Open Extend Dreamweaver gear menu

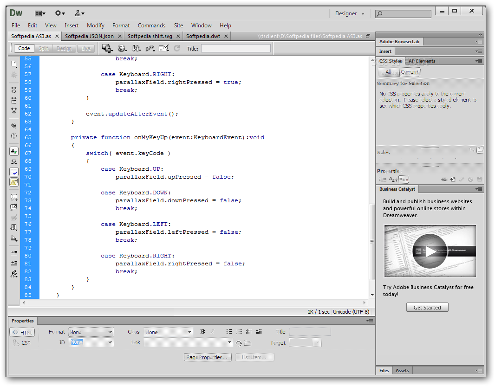[x=60, y=13]
